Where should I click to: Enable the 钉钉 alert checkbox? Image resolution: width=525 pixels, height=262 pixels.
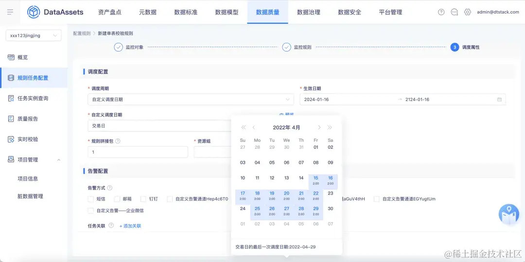143,199
